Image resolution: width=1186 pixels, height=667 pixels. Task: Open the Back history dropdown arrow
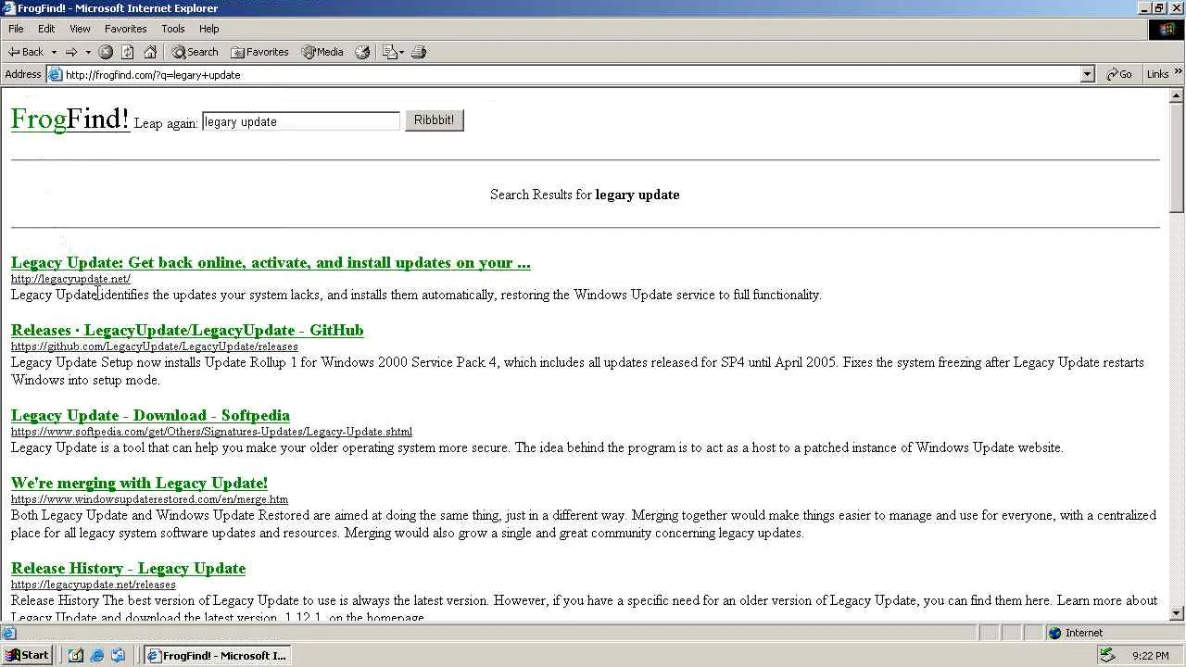[x=54, y=52]
